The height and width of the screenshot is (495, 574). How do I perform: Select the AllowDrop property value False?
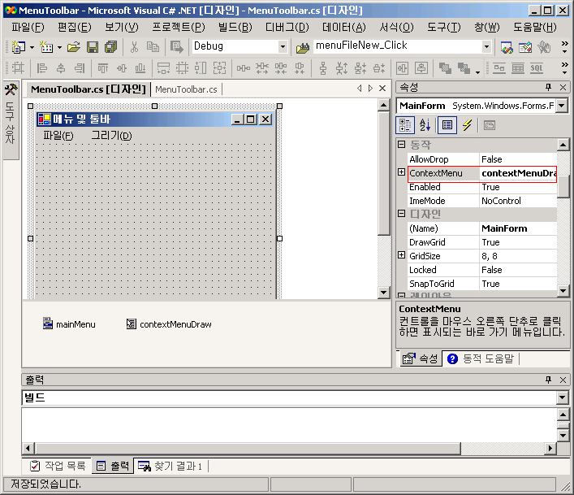(518, 159)
